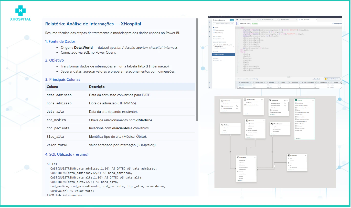351x208 pixels.
Task: Collapse the dCalendario table card via Recolher
Action: [292, 170]
